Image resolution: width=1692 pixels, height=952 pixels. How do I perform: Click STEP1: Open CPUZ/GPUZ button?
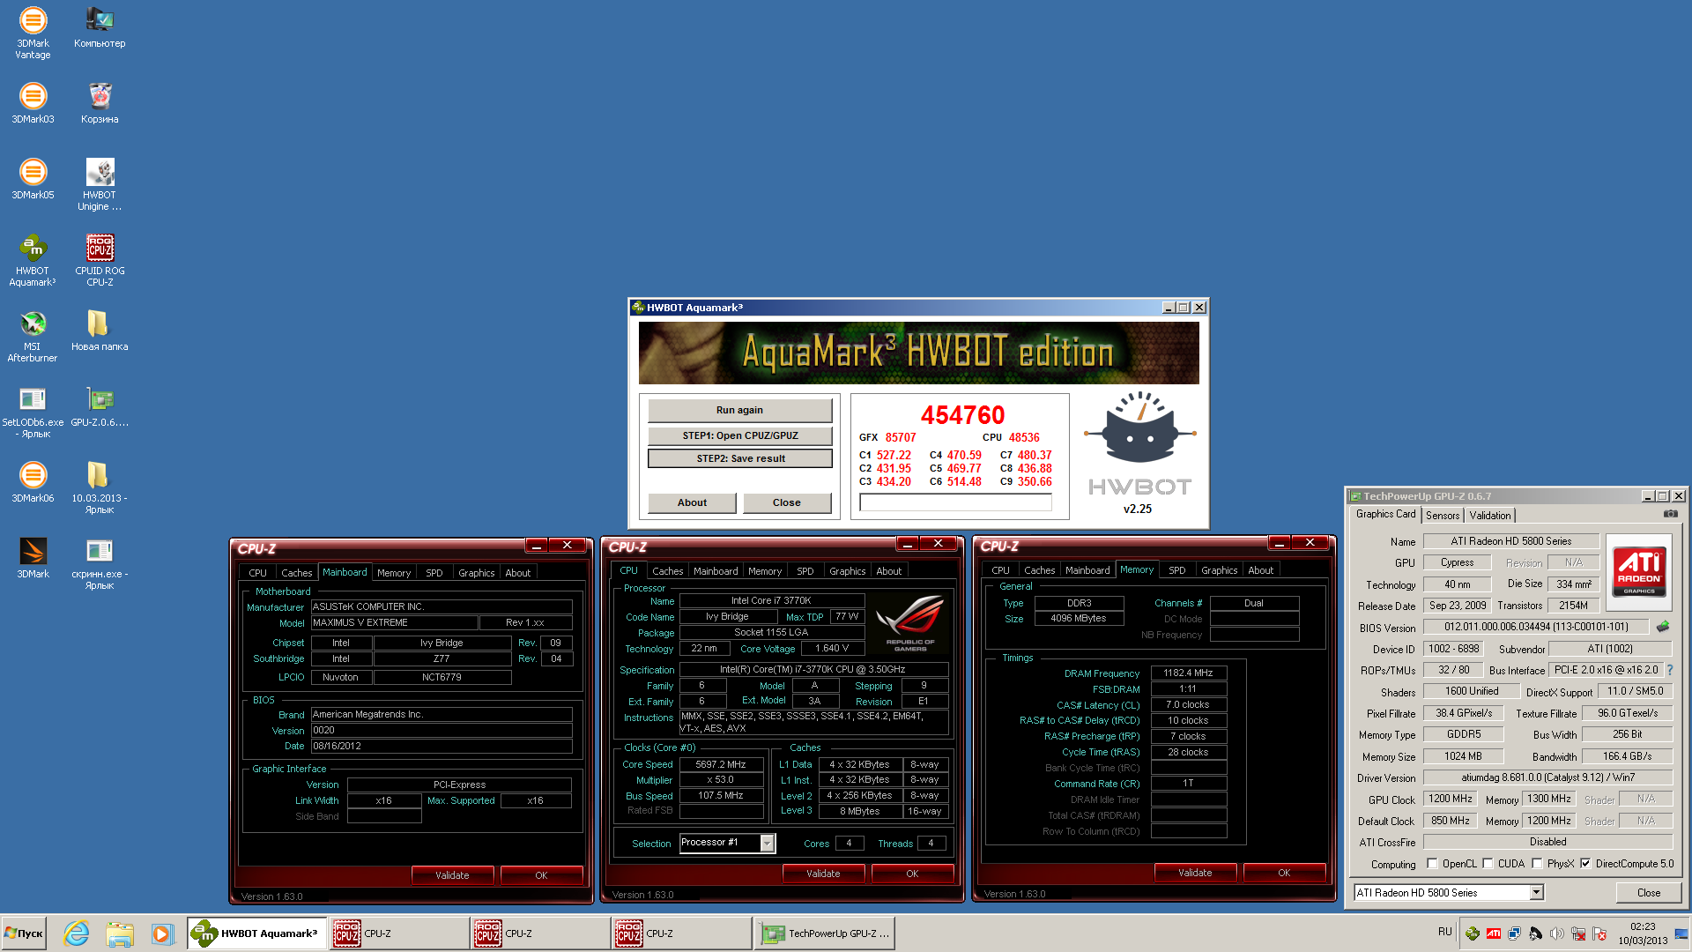pyautogui.click(x=739, y=435)
